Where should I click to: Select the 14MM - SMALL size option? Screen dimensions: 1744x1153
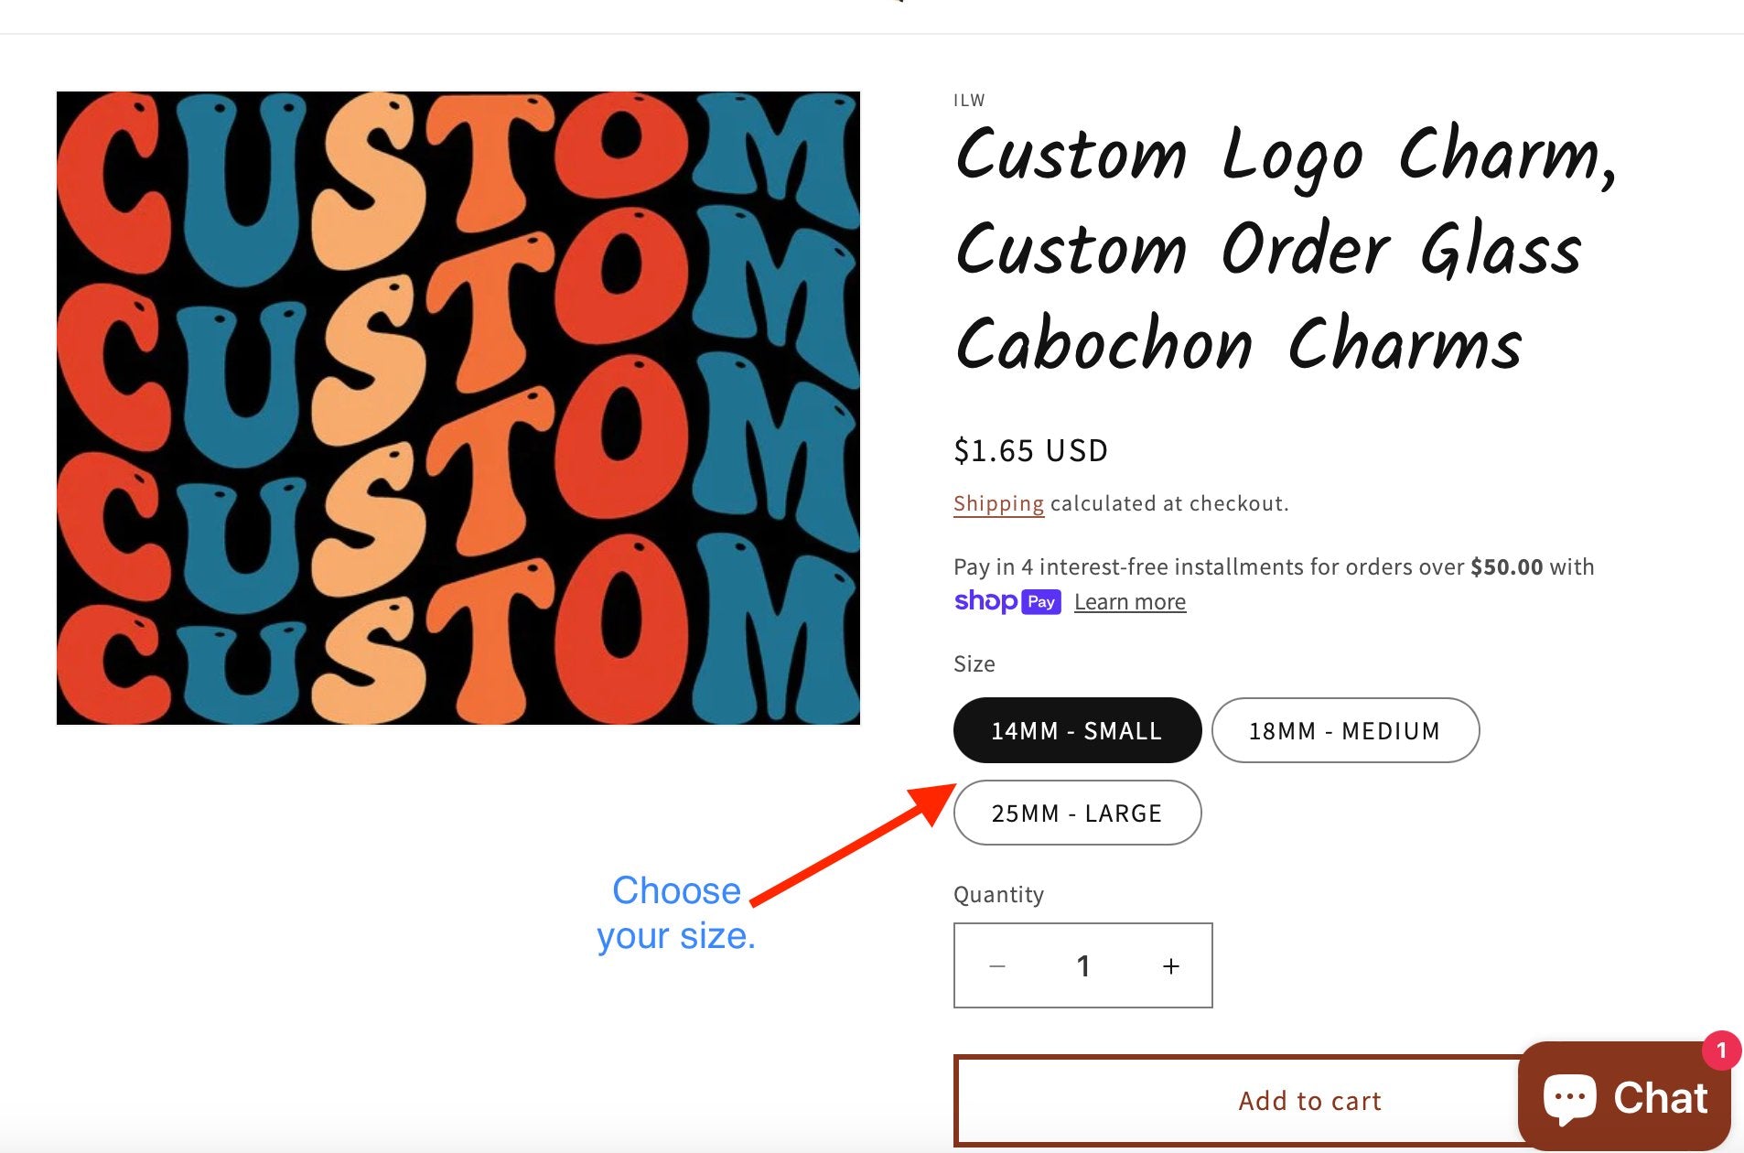pos(1077,730)
